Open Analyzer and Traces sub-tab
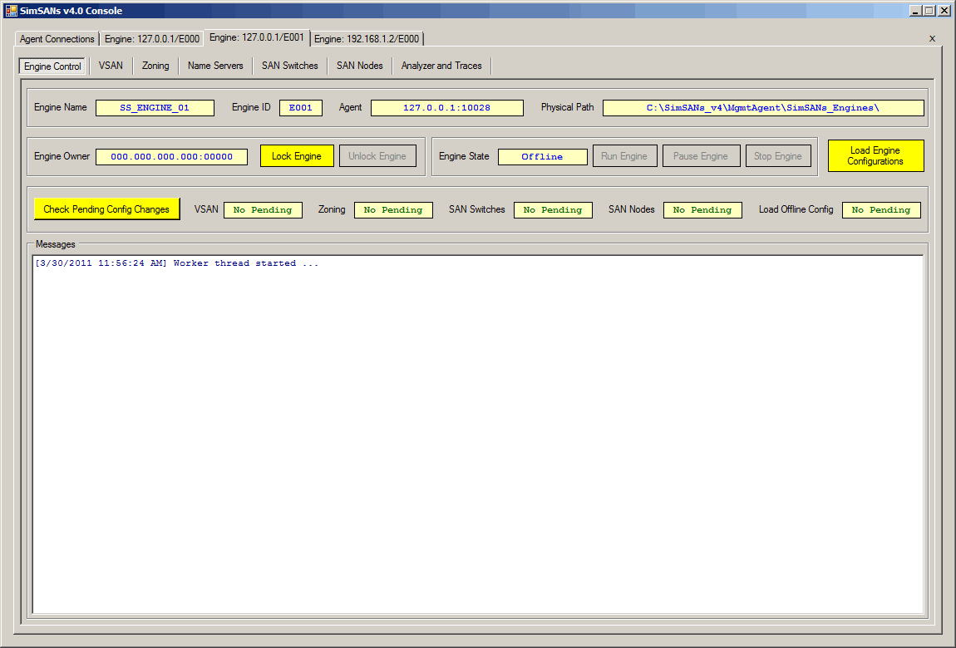The height and width of the screenshot is (648, 956). click(x=441, y=66)
